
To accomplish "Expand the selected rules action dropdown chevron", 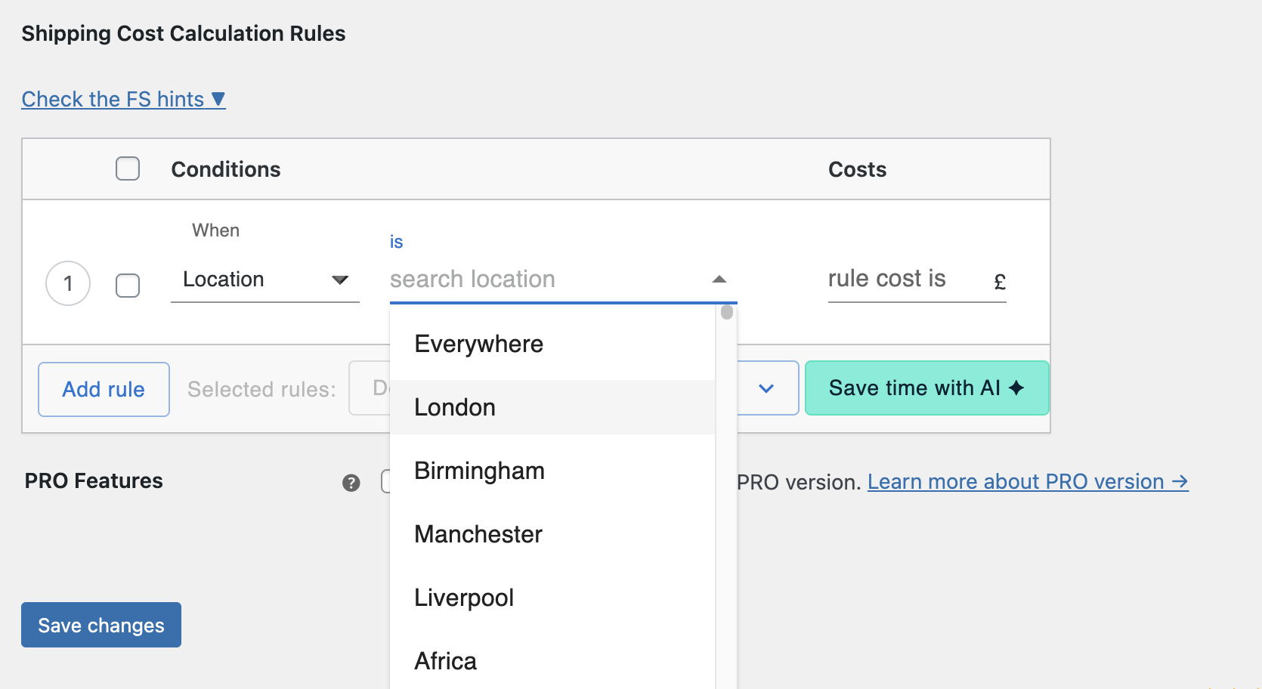I will [766, 388].
